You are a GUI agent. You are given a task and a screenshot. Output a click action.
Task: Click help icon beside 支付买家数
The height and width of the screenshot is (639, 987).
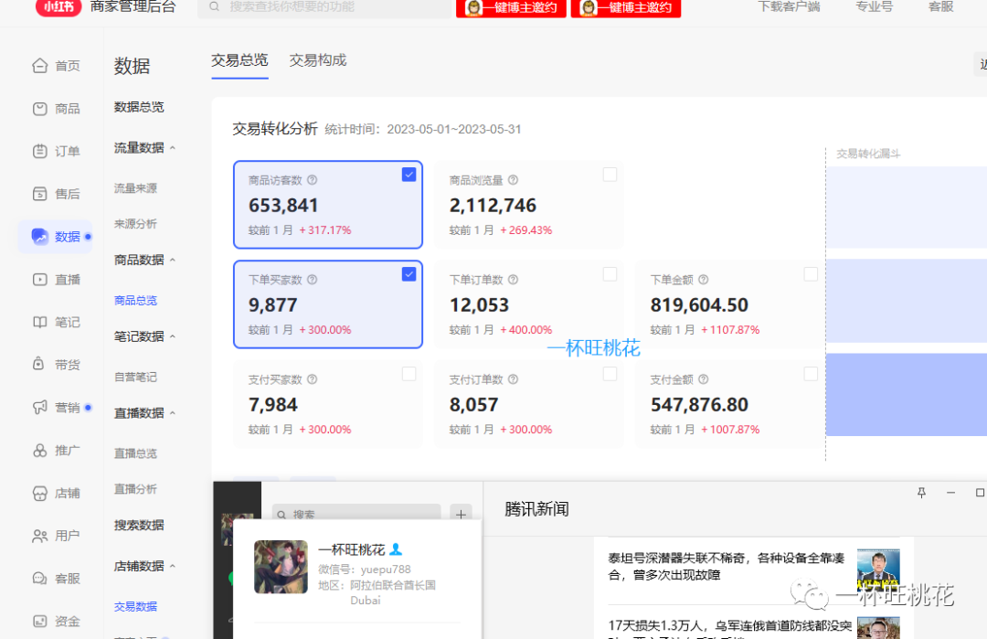313,379
